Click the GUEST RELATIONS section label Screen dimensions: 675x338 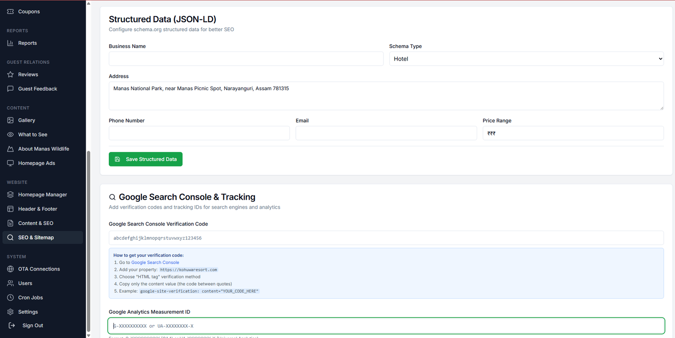tap(28, 62)
